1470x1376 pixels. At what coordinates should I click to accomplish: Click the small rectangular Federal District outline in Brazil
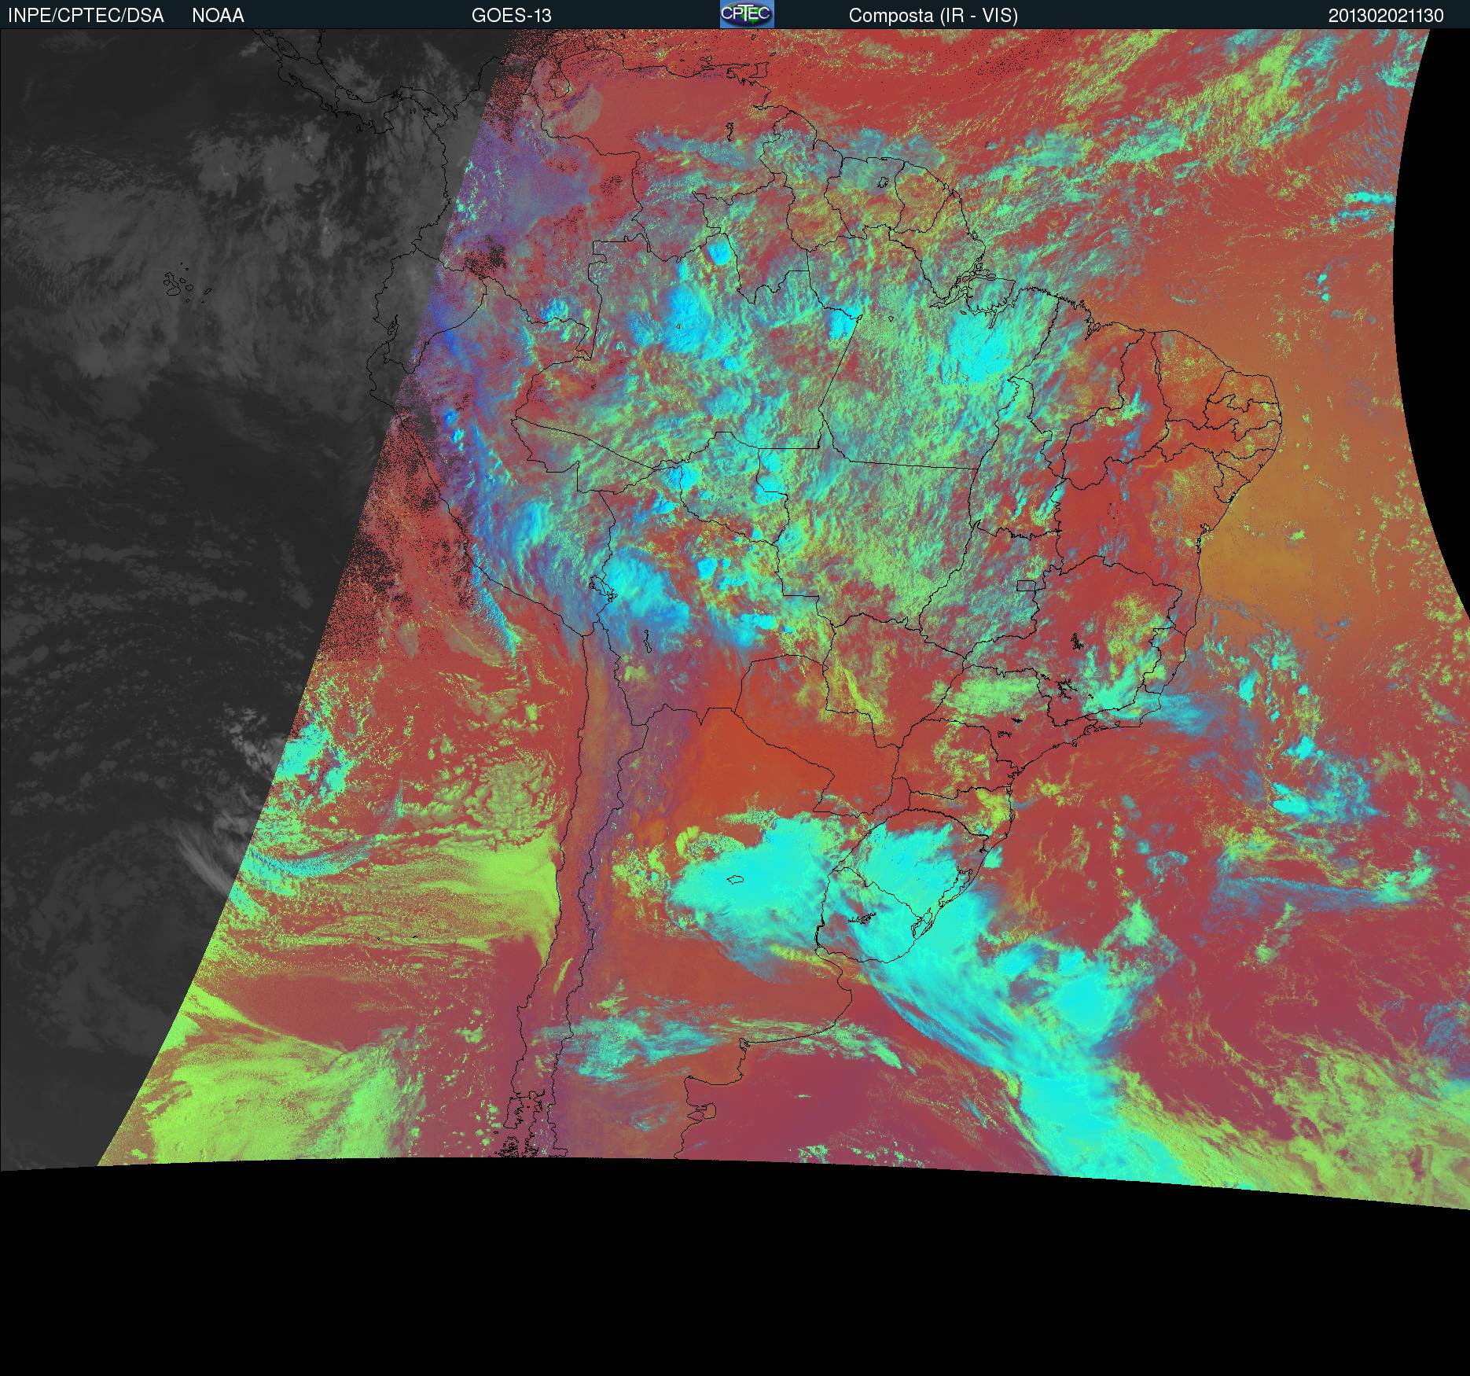coord(1026,585)
